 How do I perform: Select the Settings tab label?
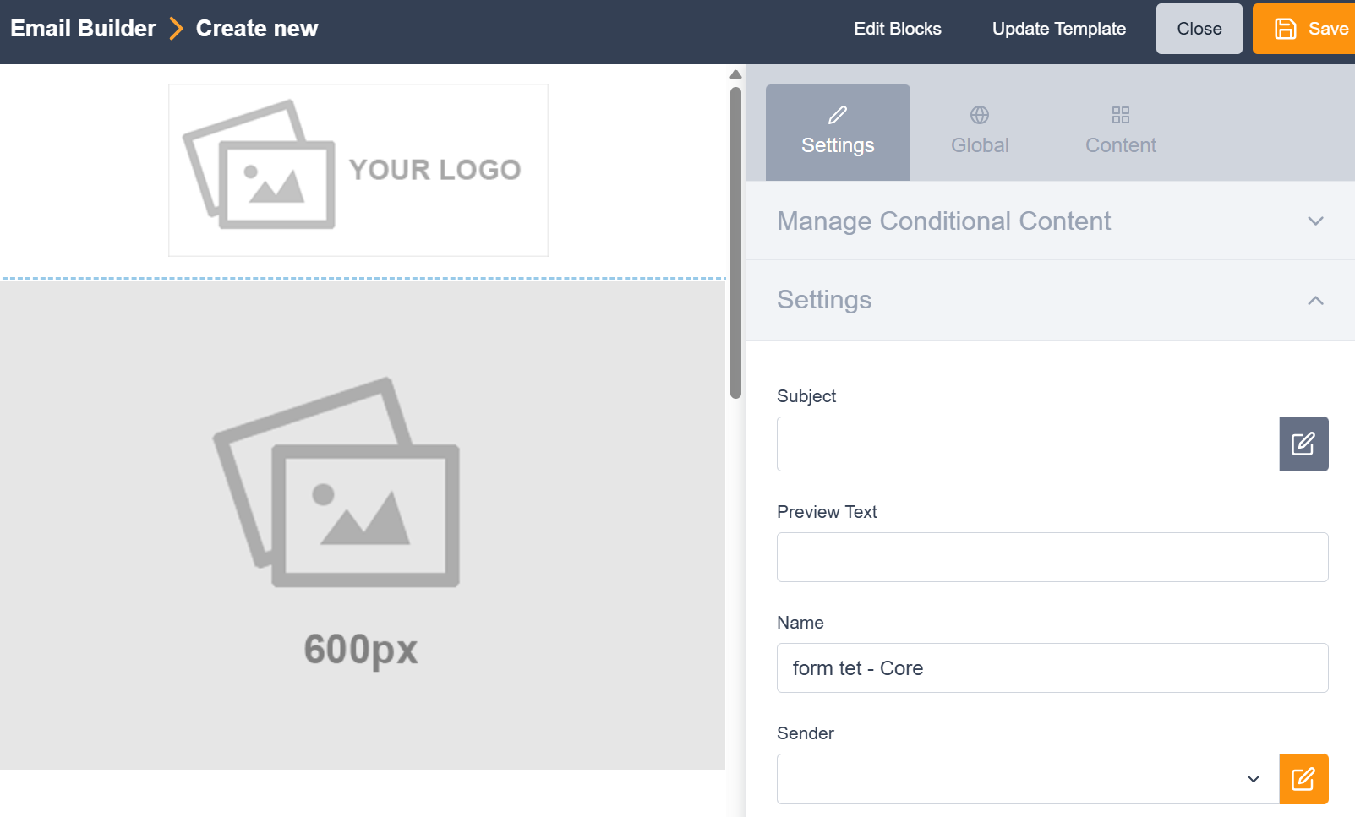click(x=838, y=145)
